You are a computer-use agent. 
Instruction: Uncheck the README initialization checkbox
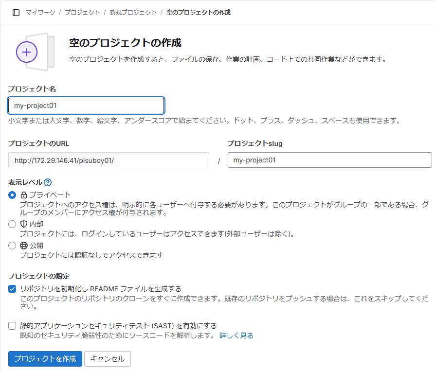click(x=12, y=289)
